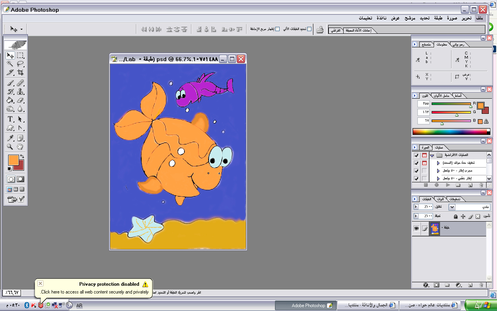
Task: Select the Clone Stamp tool
Action: pos(20,92)
